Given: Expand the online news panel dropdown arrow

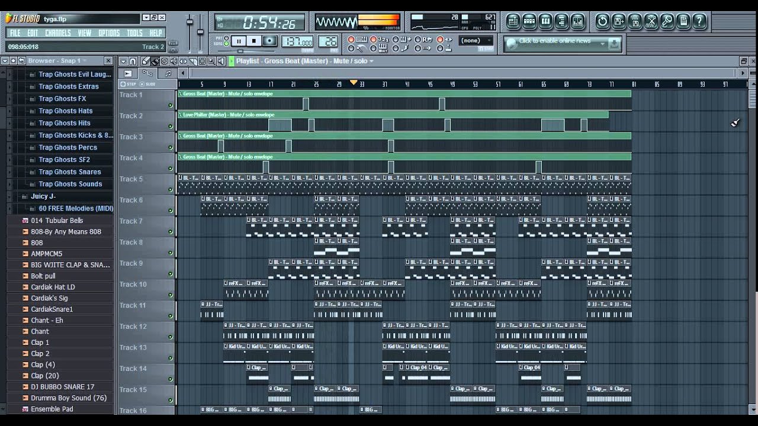Looking at the screenshot, I should pyautogui.click(x=602, y=44).
